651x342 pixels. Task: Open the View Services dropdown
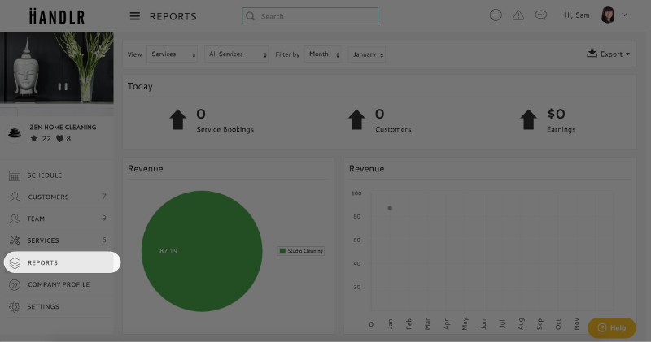[x=173, y=54]
